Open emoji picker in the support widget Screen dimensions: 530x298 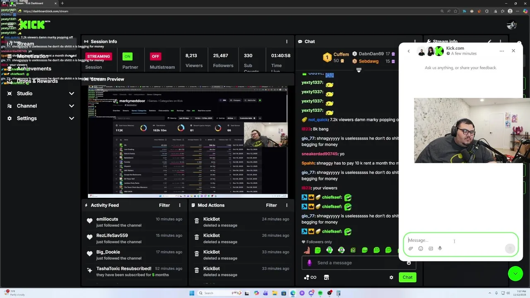pyautogui.click(x=421, y=248)
